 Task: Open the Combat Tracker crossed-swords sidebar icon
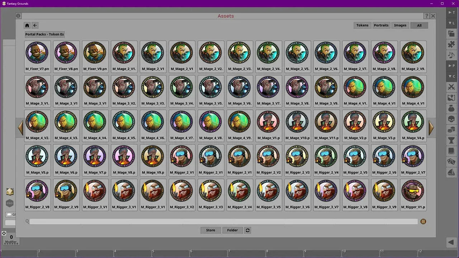click(x=451, y=87)
